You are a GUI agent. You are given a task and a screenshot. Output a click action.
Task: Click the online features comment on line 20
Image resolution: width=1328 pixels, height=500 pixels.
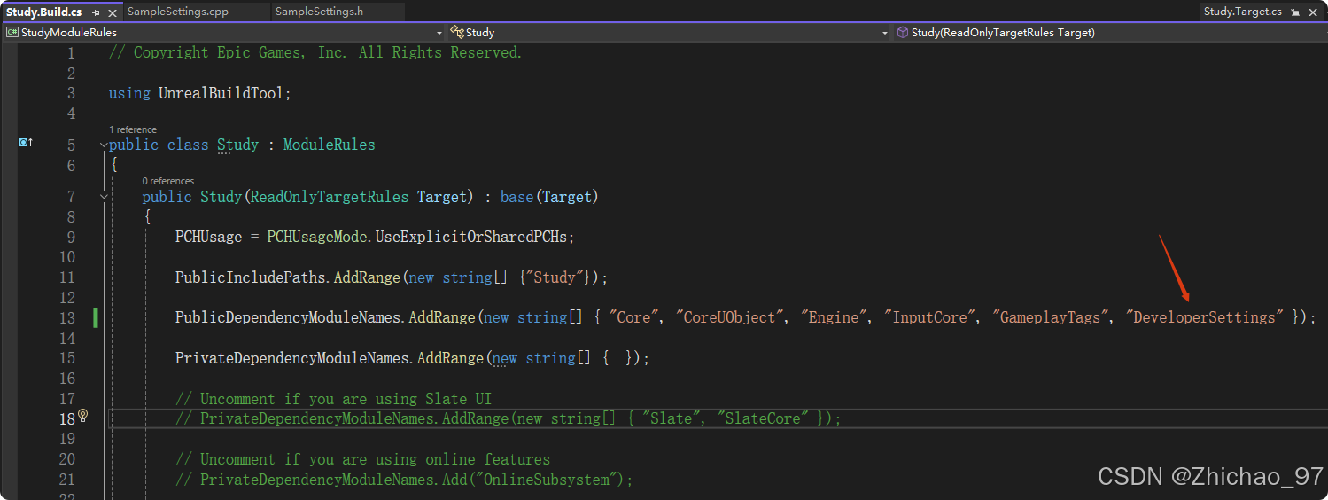tap(363, 459)
